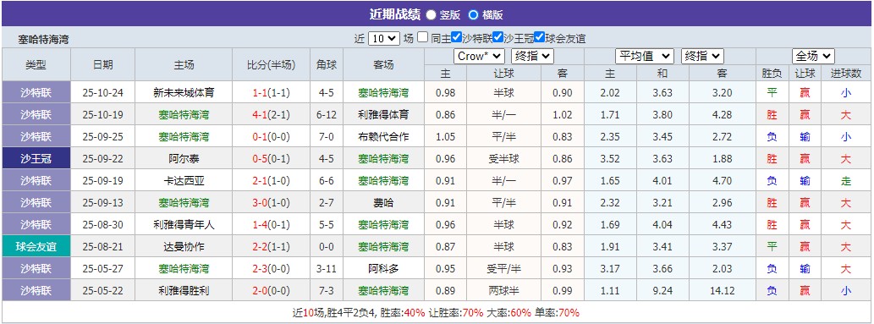The image size is (874, 324).
Task: Uncheck the 沙王冠 checkbox
Action: [497, 37]
